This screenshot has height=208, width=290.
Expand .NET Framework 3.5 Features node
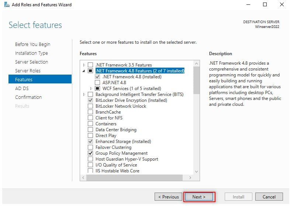[84, 65]
